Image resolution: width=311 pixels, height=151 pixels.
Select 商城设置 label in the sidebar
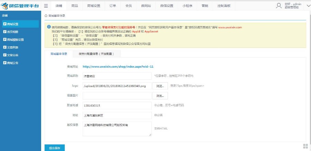click(x=13, y=24)
